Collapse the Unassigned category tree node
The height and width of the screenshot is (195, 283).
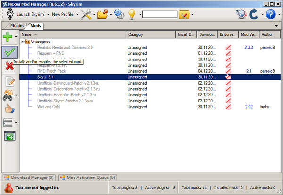(x=22, y=42)
